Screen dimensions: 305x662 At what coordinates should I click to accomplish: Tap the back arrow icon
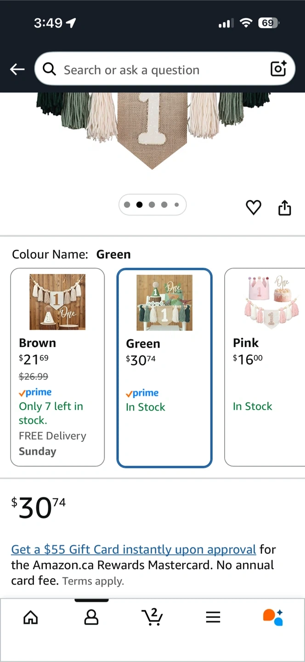pos(17,69)
